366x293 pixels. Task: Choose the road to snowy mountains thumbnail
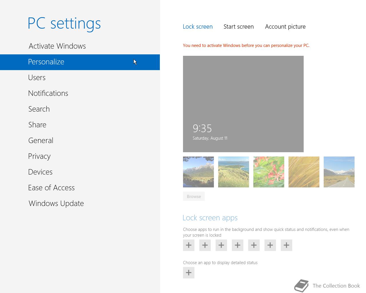pos(339,172)
